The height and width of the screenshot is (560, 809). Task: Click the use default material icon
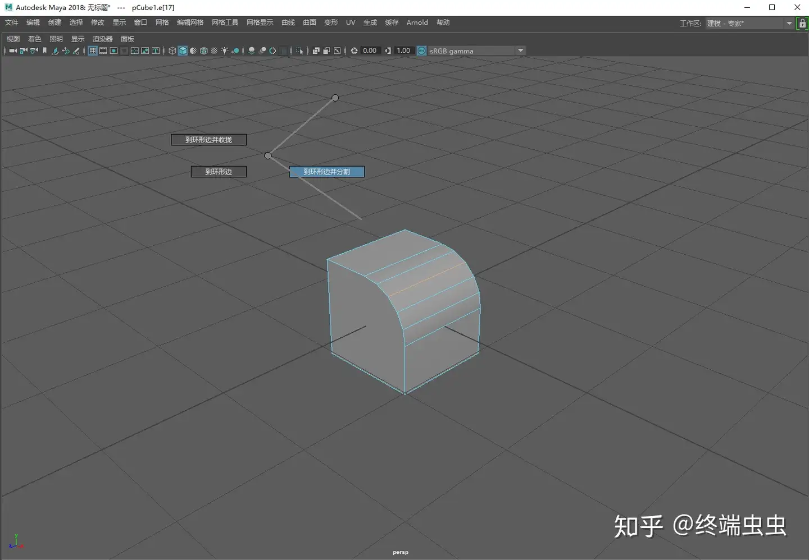(x=193, y=51)
